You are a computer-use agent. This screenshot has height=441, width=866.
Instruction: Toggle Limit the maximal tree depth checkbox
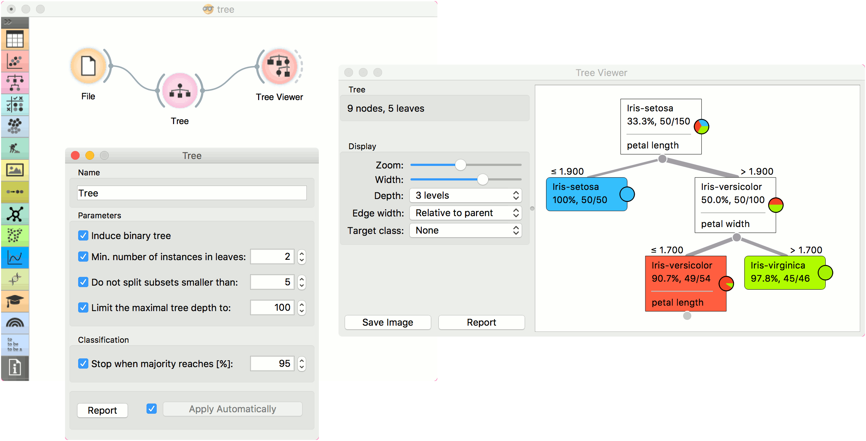click(x=83, y=307)
